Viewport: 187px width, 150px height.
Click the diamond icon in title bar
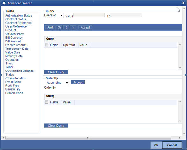tap(4, 3)
